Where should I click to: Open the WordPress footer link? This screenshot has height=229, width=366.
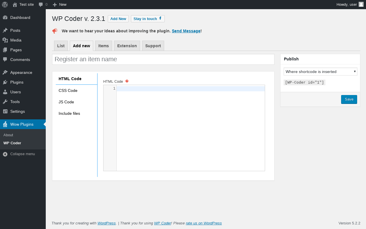pyautogui.click(x=107, y=223)
